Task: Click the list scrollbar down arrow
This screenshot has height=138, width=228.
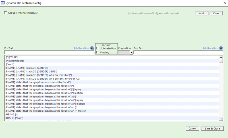Action: [x=221, y=119]
